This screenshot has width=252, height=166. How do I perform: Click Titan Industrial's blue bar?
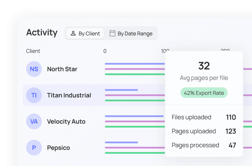tap(121, 90)
